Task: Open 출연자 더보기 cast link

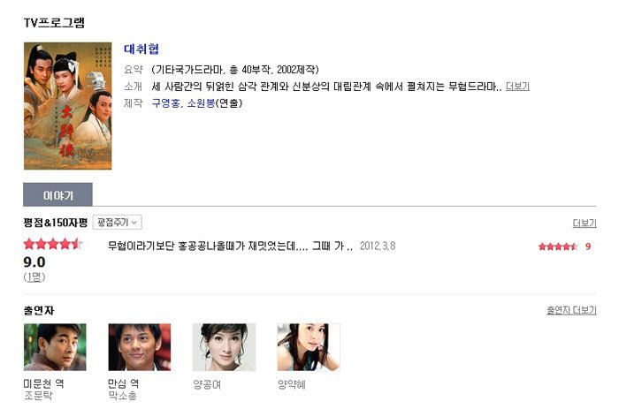Action: (571, 310)
